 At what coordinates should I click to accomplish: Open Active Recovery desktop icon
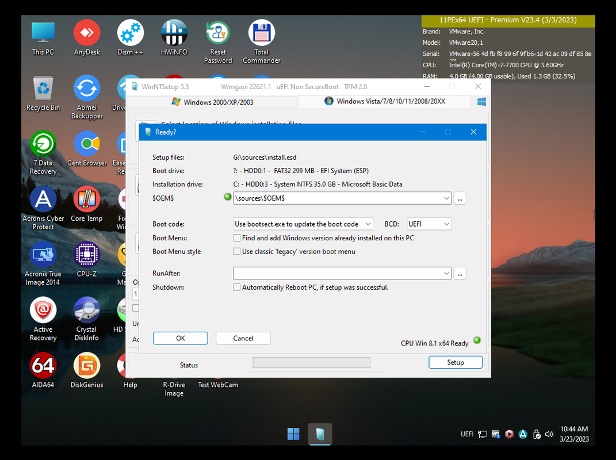pos(43,319)
